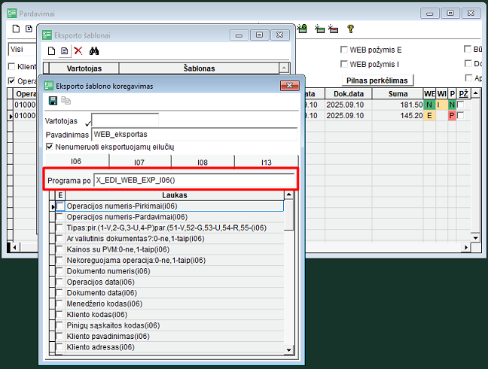
Task: Select the Ar valiutinis dokumentas row
Action: tap(174, 238)
